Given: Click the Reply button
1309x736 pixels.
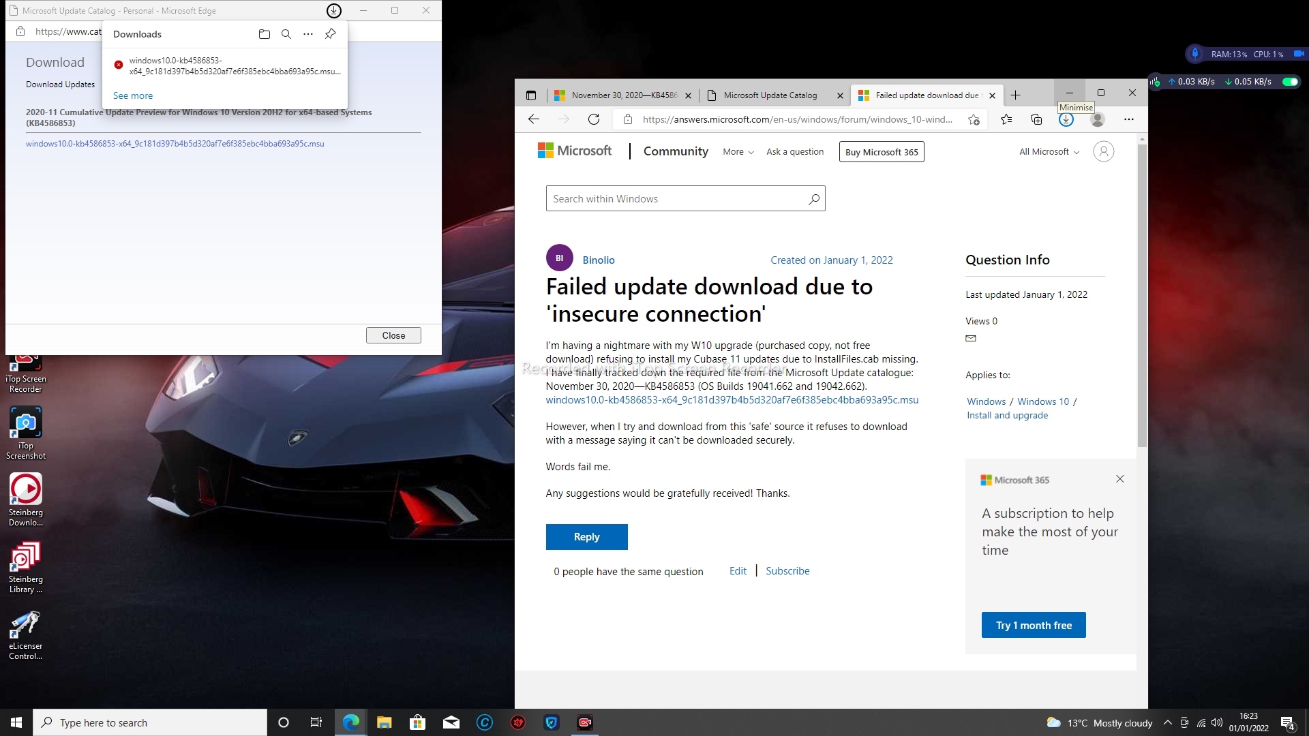Looking at the screenshot, I should (586, 537).
